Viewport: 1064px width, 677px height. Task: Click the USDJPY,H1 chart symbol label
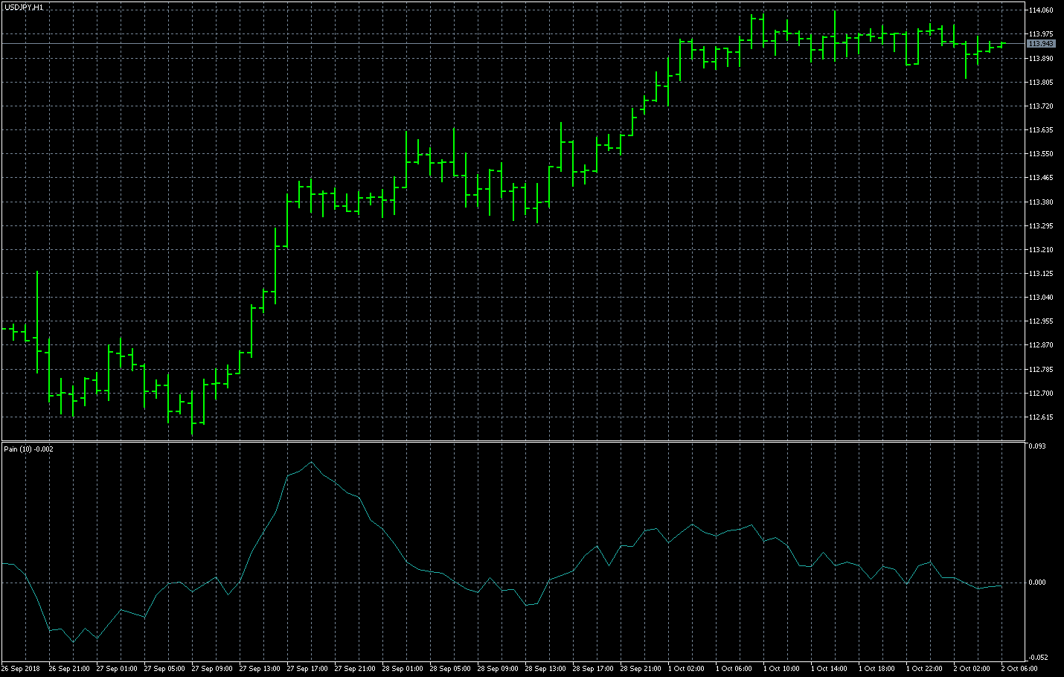(x=23, y=7)
